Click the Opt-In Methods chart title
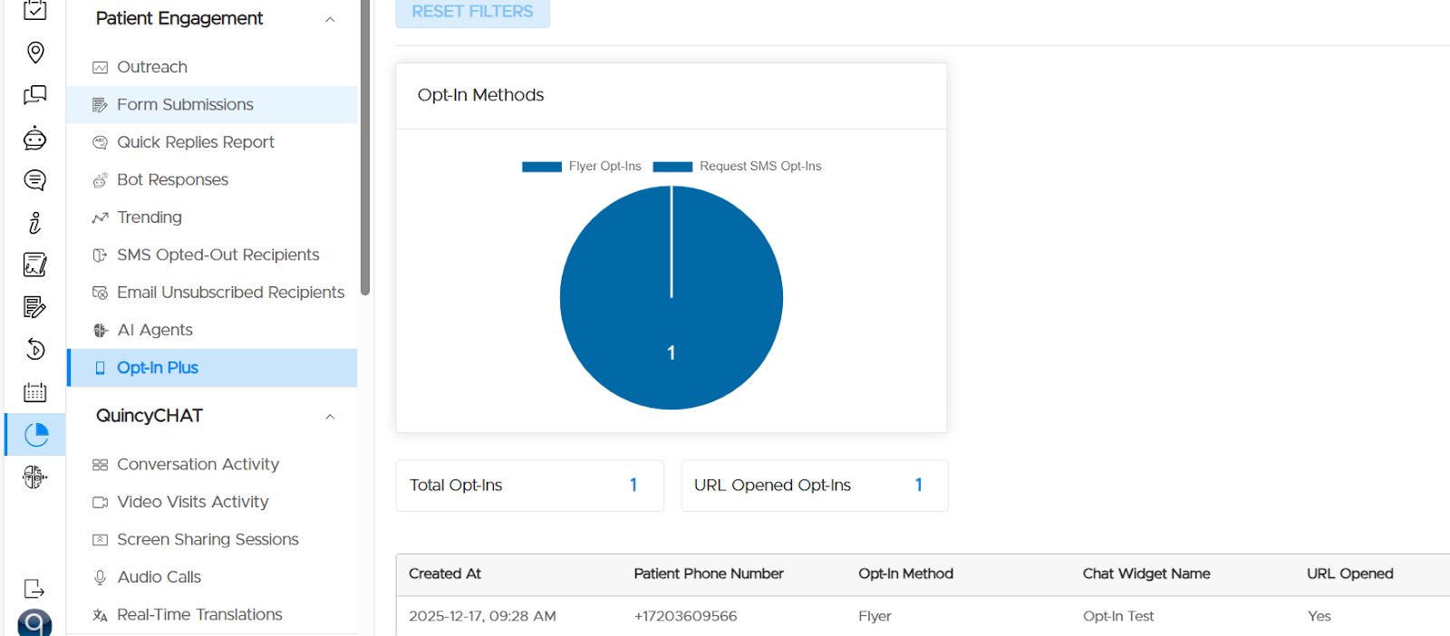Image resolution: width=1450 pixels, height=636 pixels. pos(480,95)
